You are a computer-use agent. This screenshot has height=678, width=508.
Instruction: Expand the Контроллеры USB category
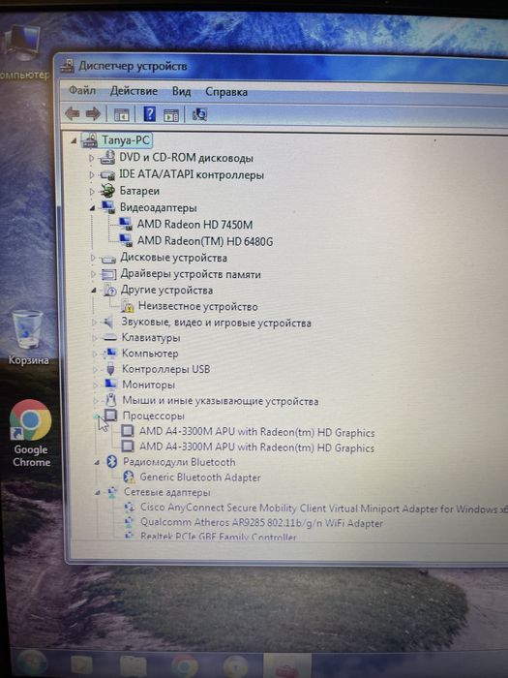click(x=95, y=370)
